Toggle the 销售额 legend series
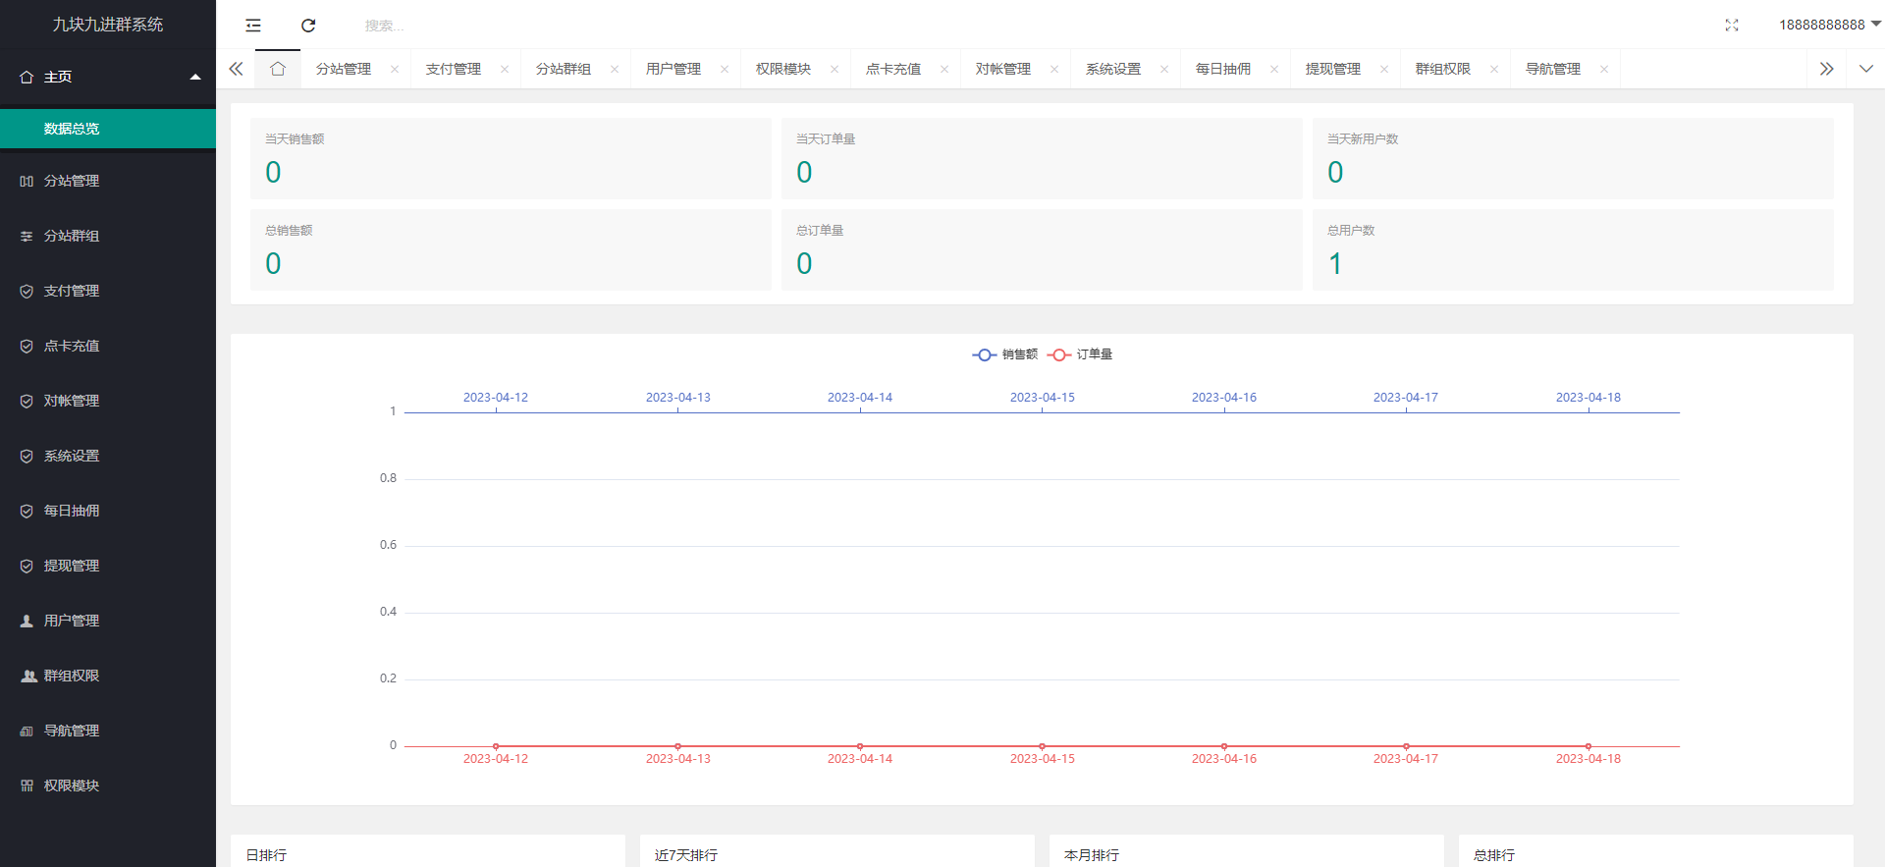 tap(1005, 354)
